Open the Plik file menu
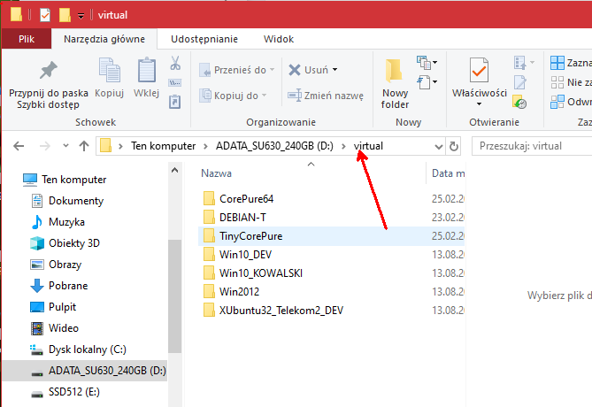The image size is (592, 407). click(27, 39)
